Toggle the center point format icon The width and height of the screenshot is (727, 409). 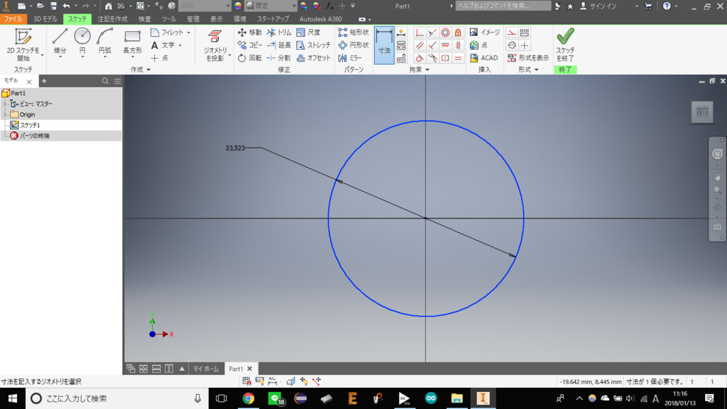tap(525, 45)
